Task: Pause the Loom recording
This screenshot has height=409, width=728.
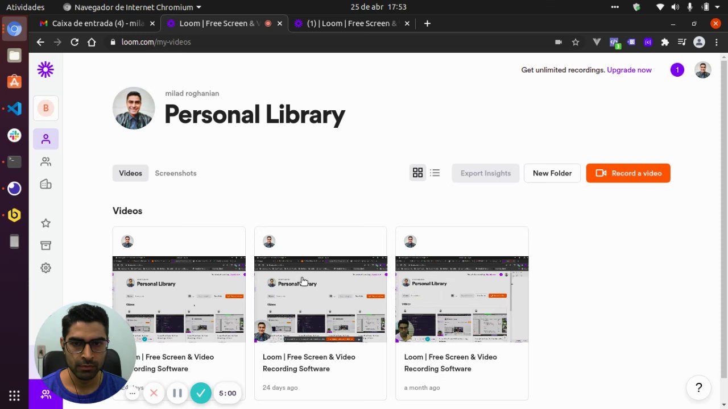Action: (x=177, y=393)
